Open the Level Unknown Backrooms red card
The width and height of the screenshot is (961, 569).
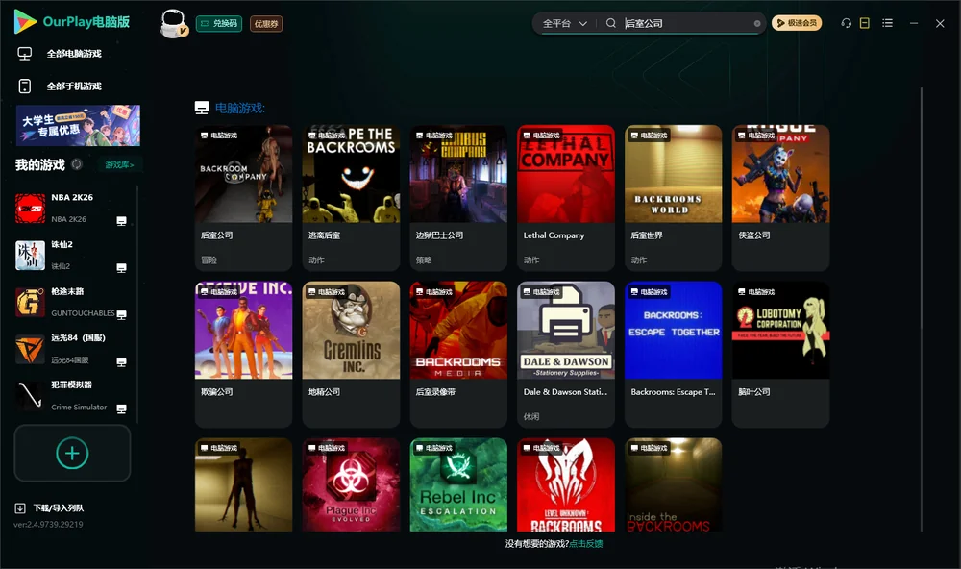click(x=566, y=484)
